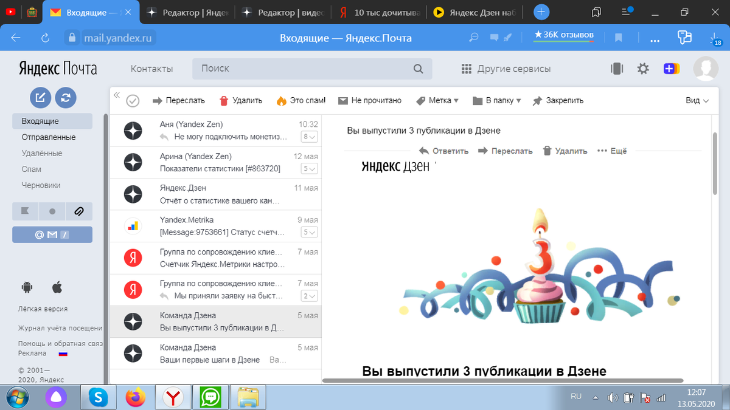
Task: Click the Поиск search field
Action: pyautogui.click(x=312, y=69)
